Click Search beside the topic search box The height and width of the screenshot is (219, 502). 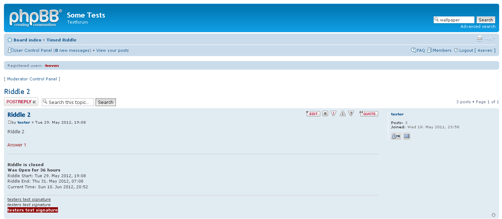coord(106,102)
